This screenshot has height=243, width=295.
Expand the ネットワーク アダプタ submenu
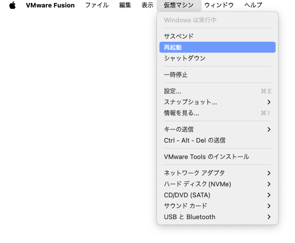click(218, 173)
